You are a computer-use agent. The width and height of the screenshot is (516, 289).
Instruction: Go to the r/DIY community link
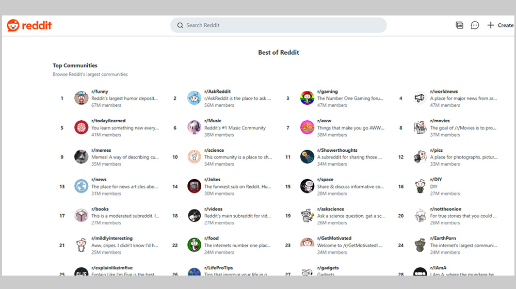click(436, 180)
